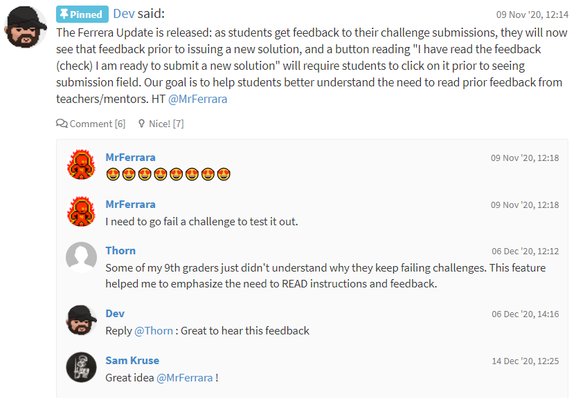Mark the post as Nice! [7]
This screenshot has width=576, height=398.
click(x=166, y=124)
